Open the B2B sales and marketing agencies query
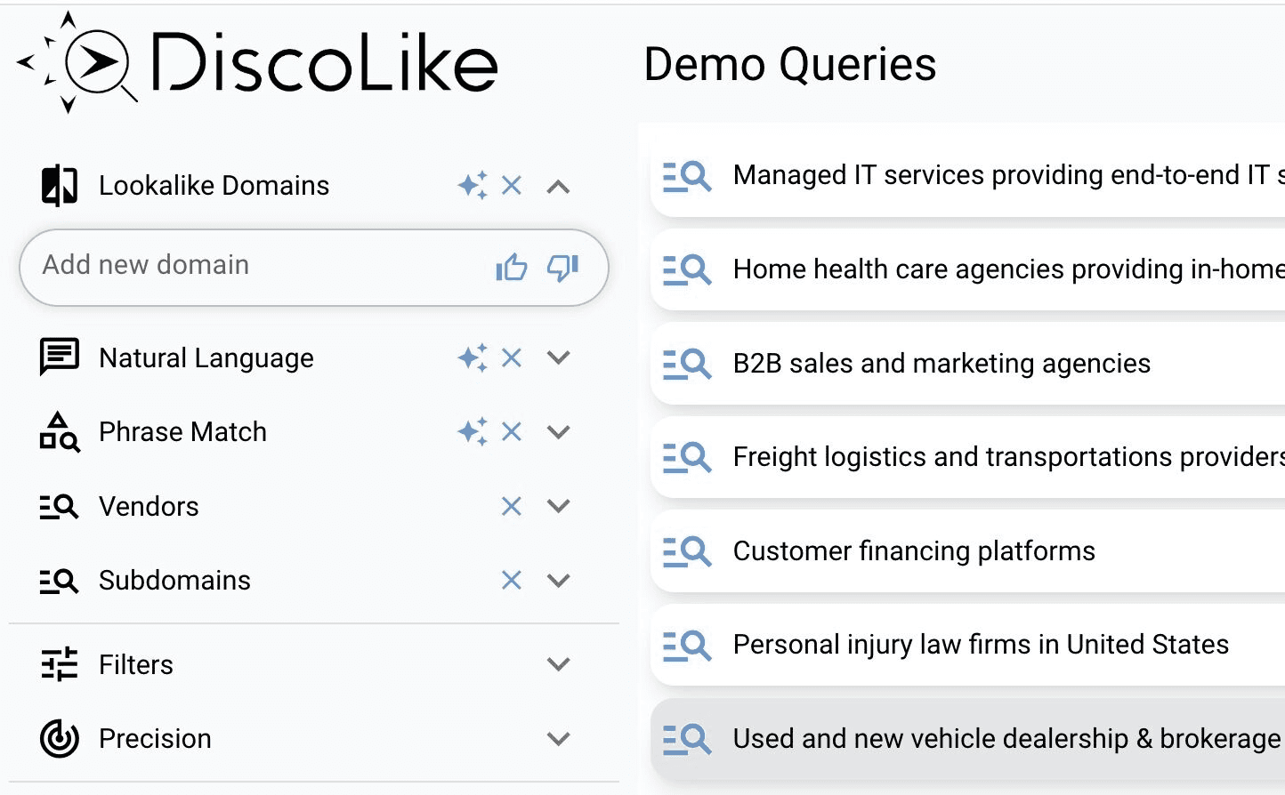Image resolution: width=1285 pixels, height=795 pixels. pyautogui.click(x=942, y=363)
